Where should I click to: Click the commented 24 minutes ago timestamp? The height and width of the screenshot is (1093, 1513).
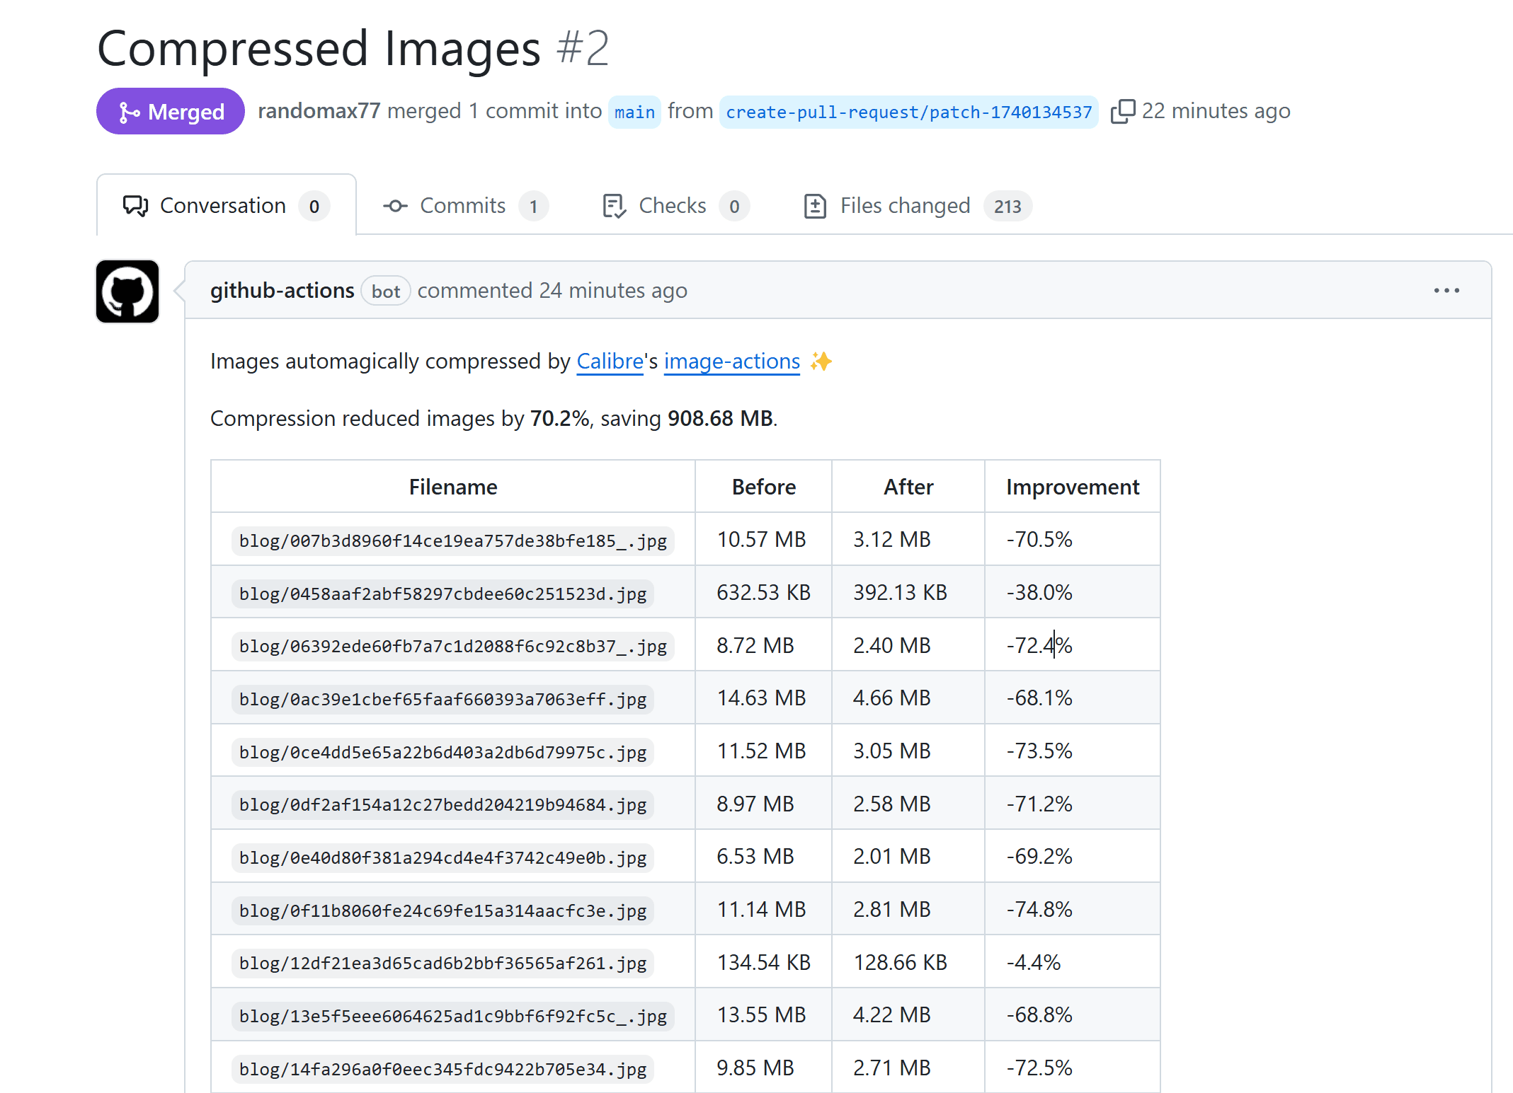(x=613, y=291)
